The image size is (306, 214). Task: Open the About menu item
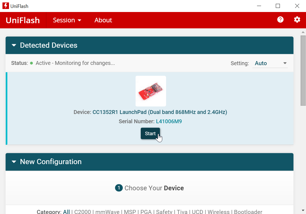(x=103, y=20)
